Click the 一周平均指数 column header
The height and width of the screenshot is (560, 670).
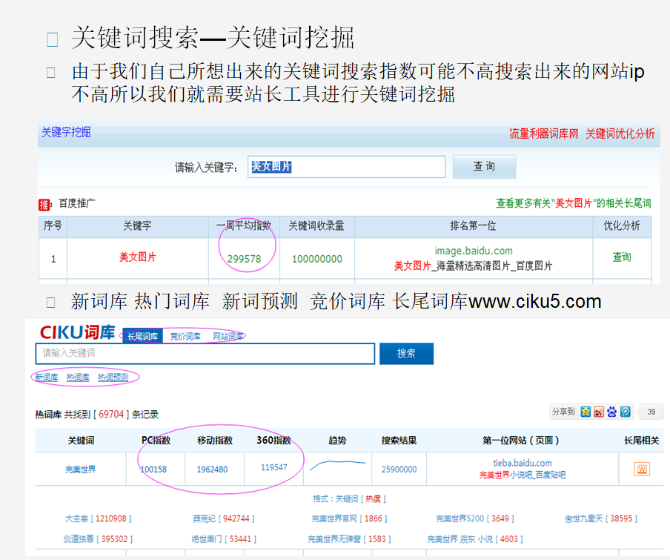pyautogui.click(x=244, y=225)
